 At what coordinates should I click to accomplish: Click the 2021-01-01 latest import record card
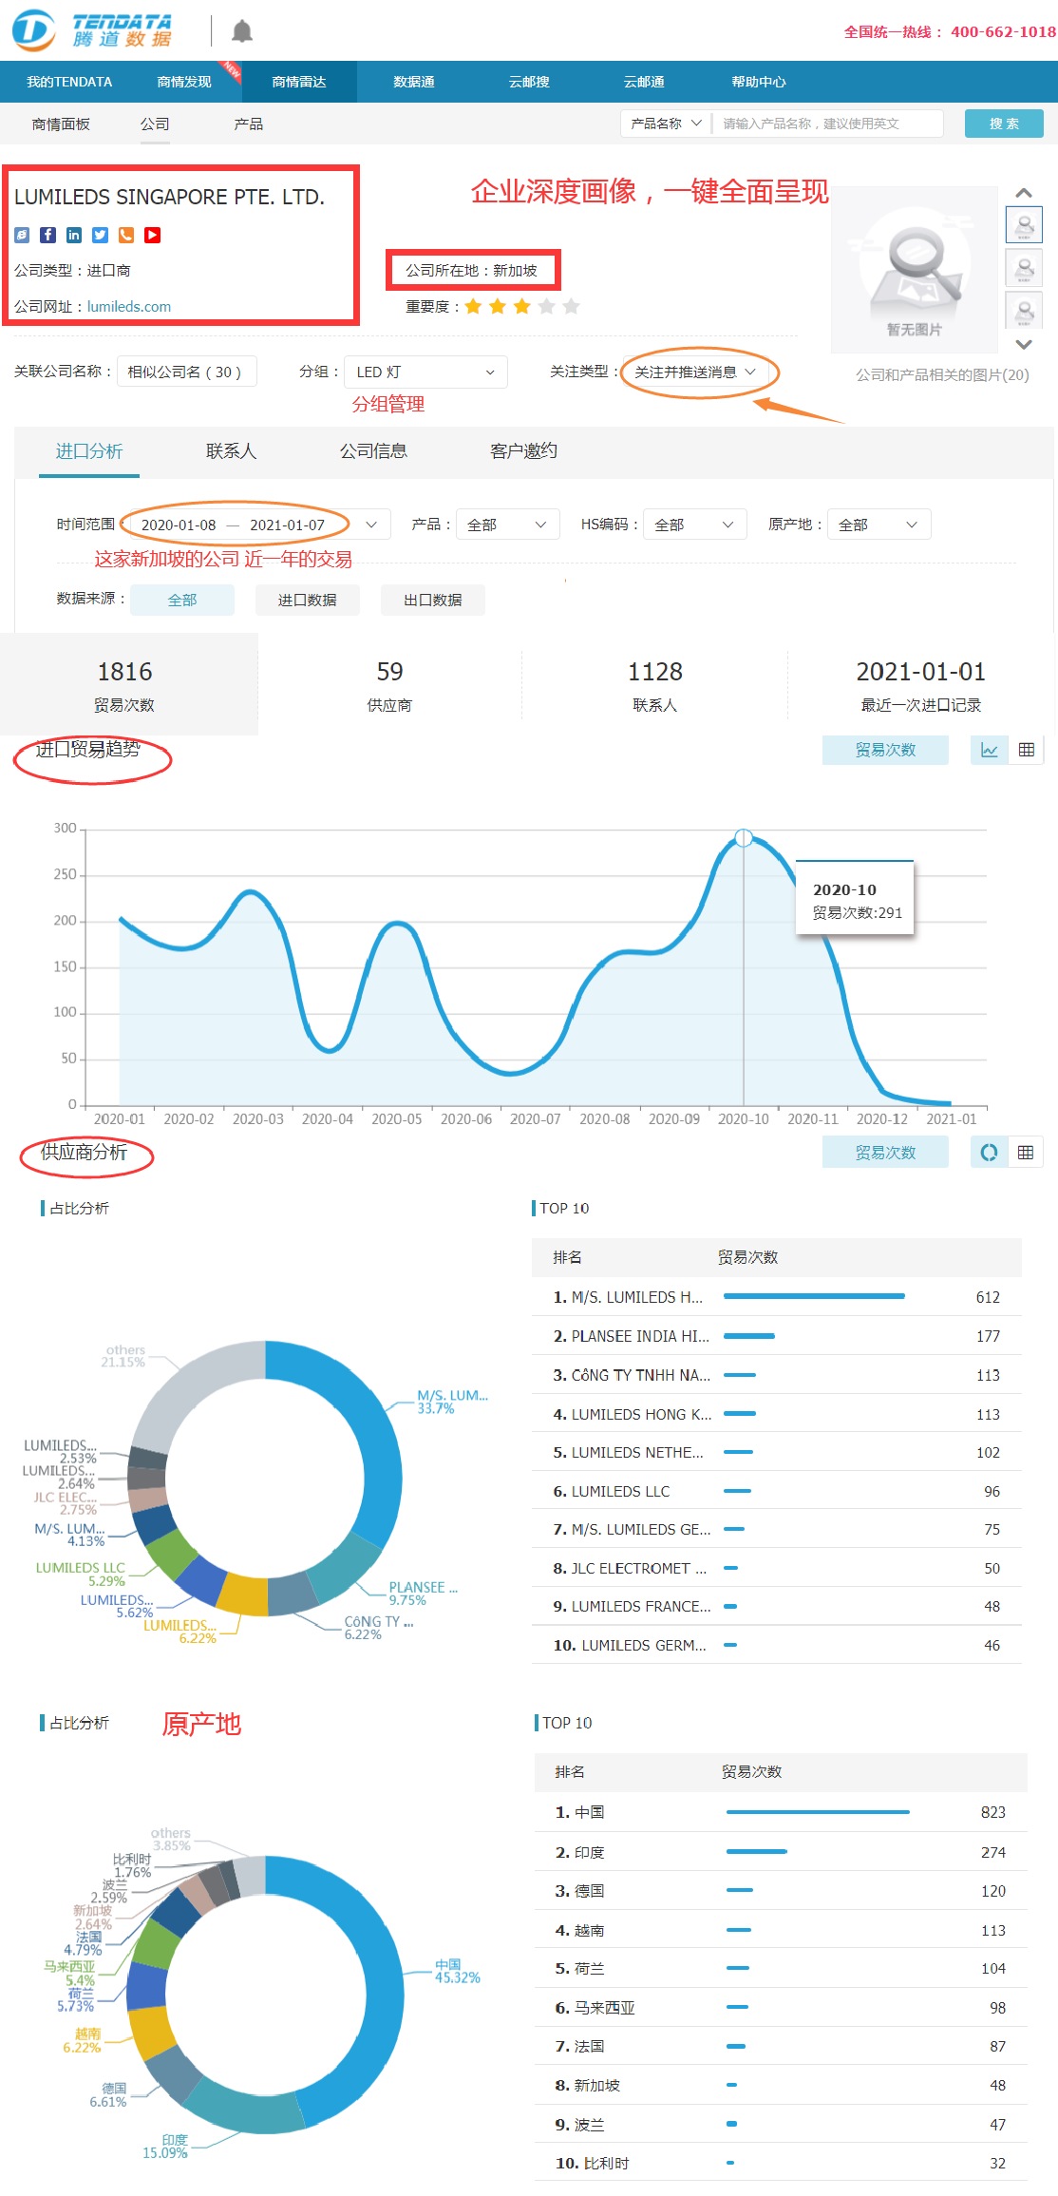[921, 684]
